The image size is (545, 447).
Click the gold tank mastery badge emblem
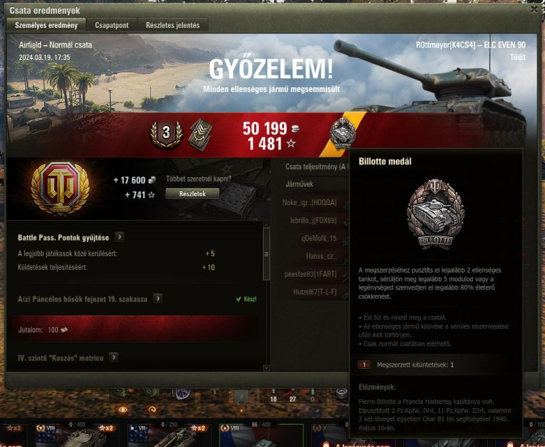pos(60,188)
